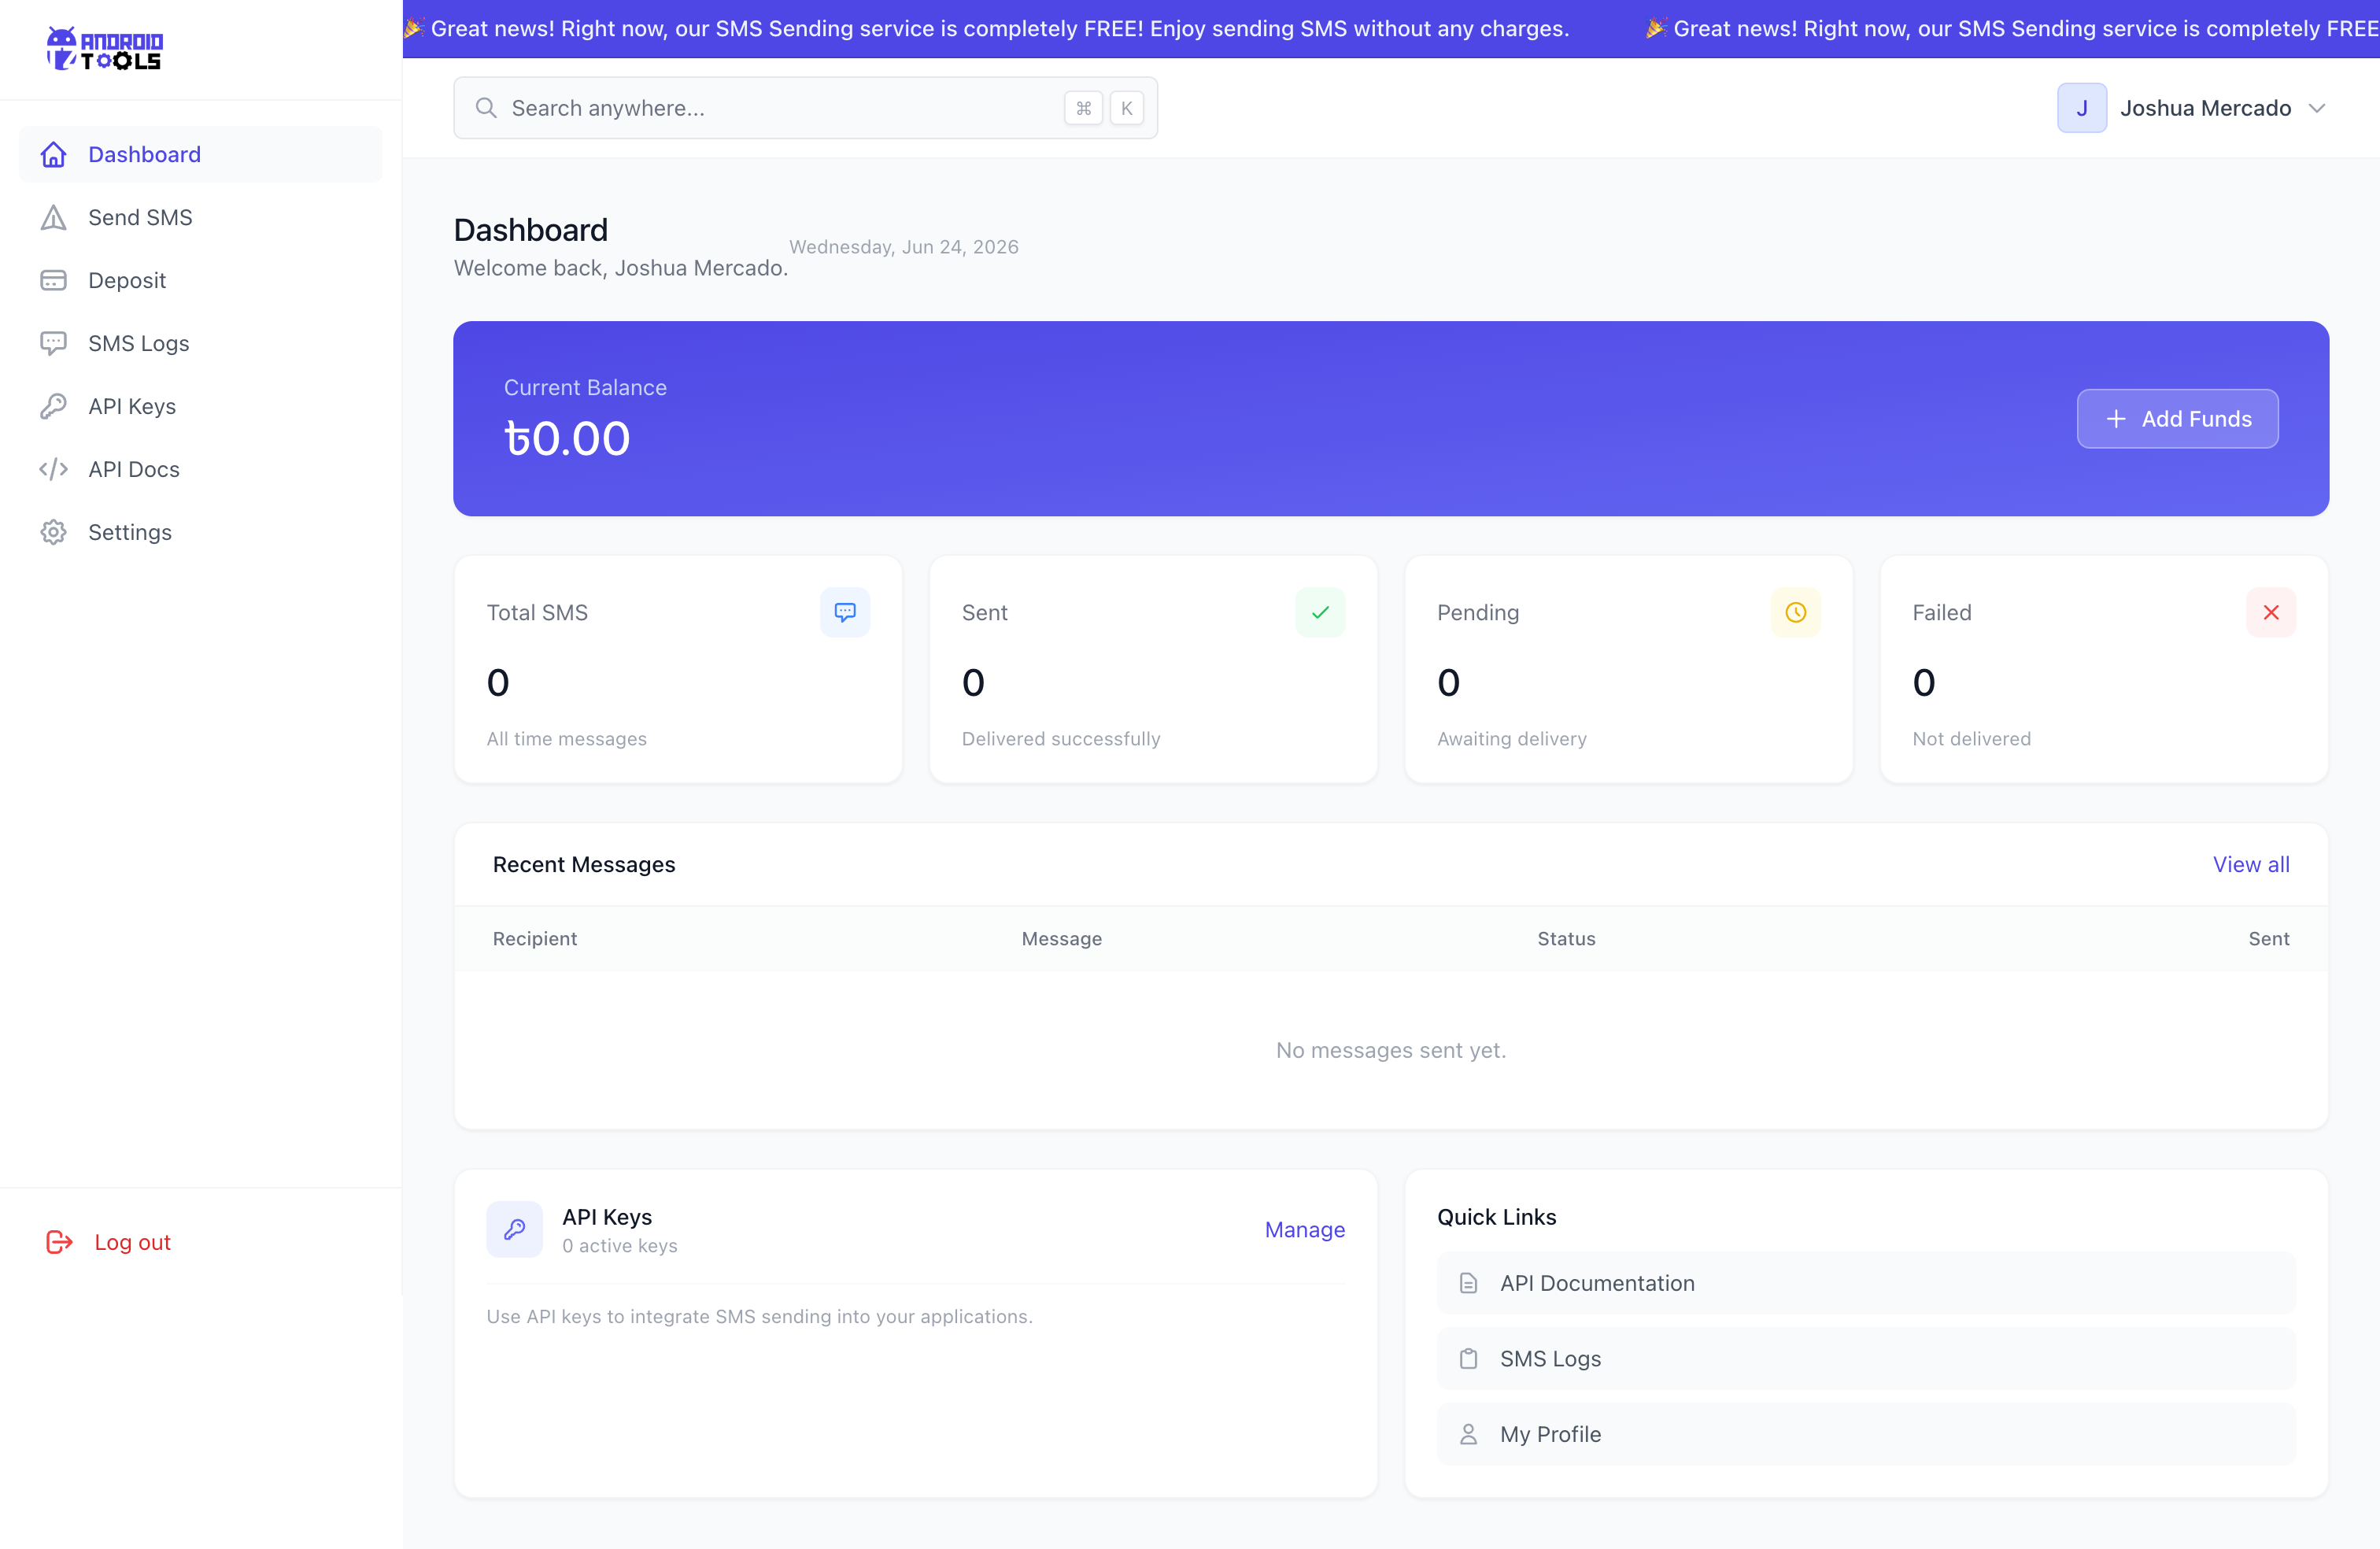Click the Pending clock icon
2380x1549 pixels.
pyautogui.click(x=1796, y=612)
